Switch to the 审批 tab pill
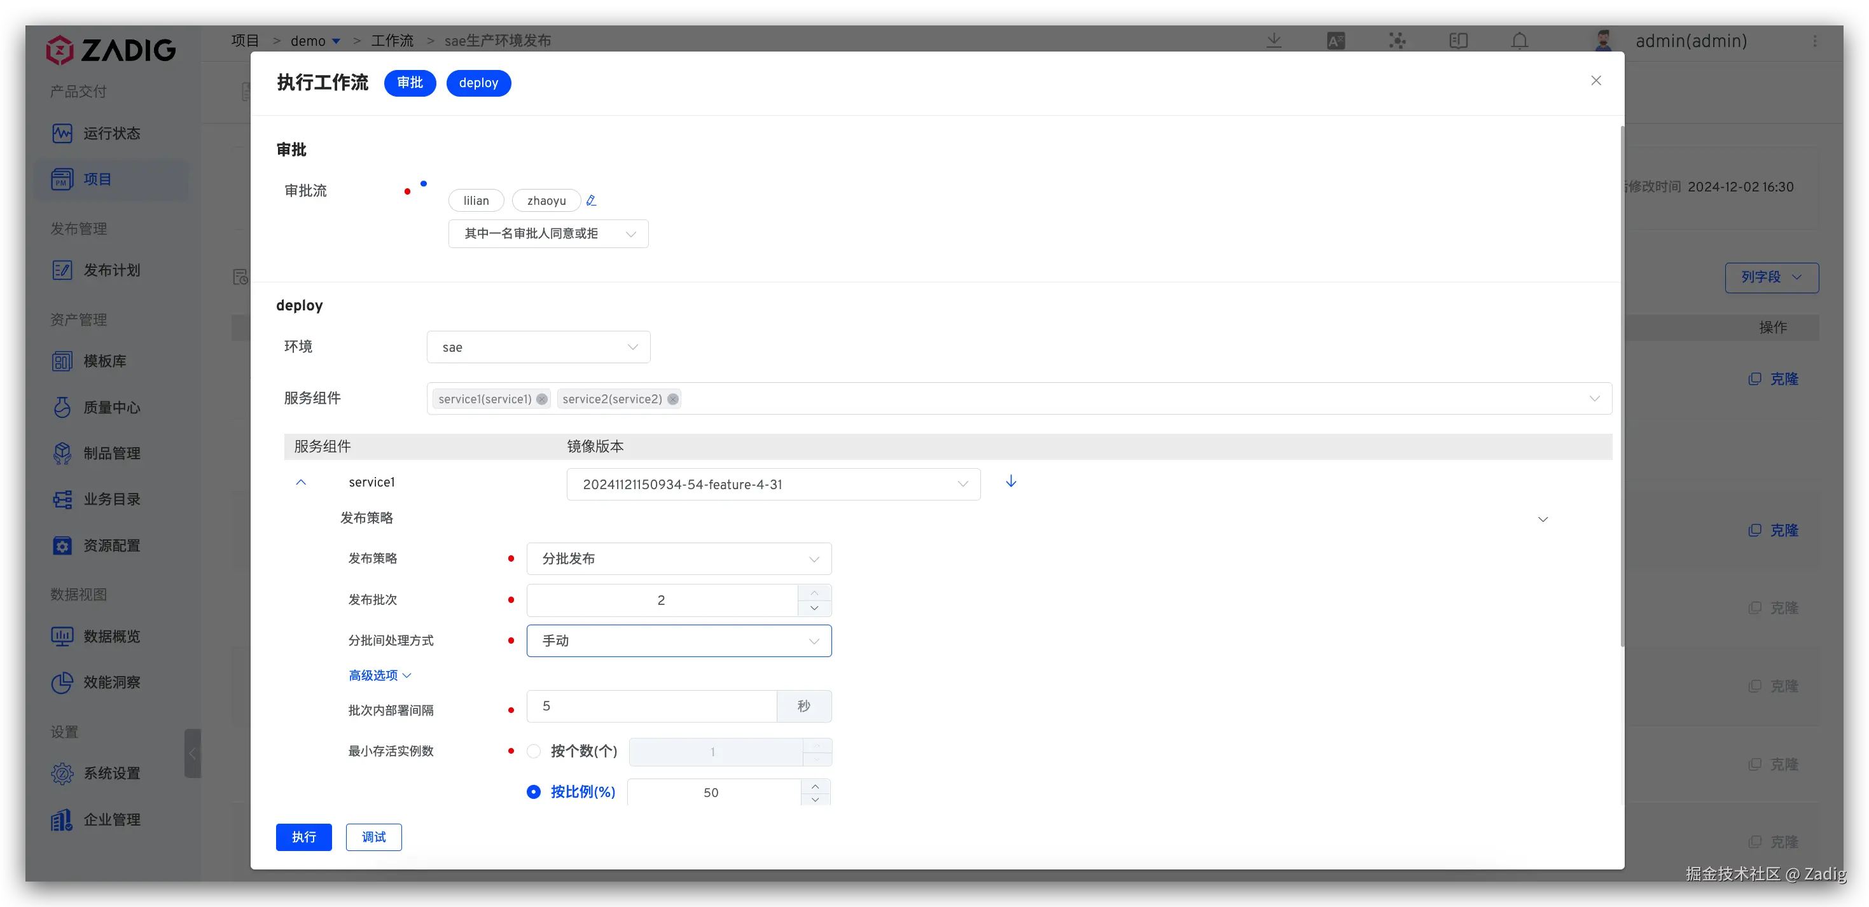 (x=410, y=83)
